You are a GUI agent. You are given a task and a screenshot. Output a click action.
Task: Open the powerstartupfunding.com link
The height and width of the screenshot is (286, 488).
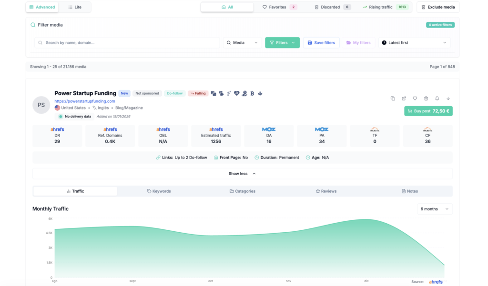(x=85, y=101)
